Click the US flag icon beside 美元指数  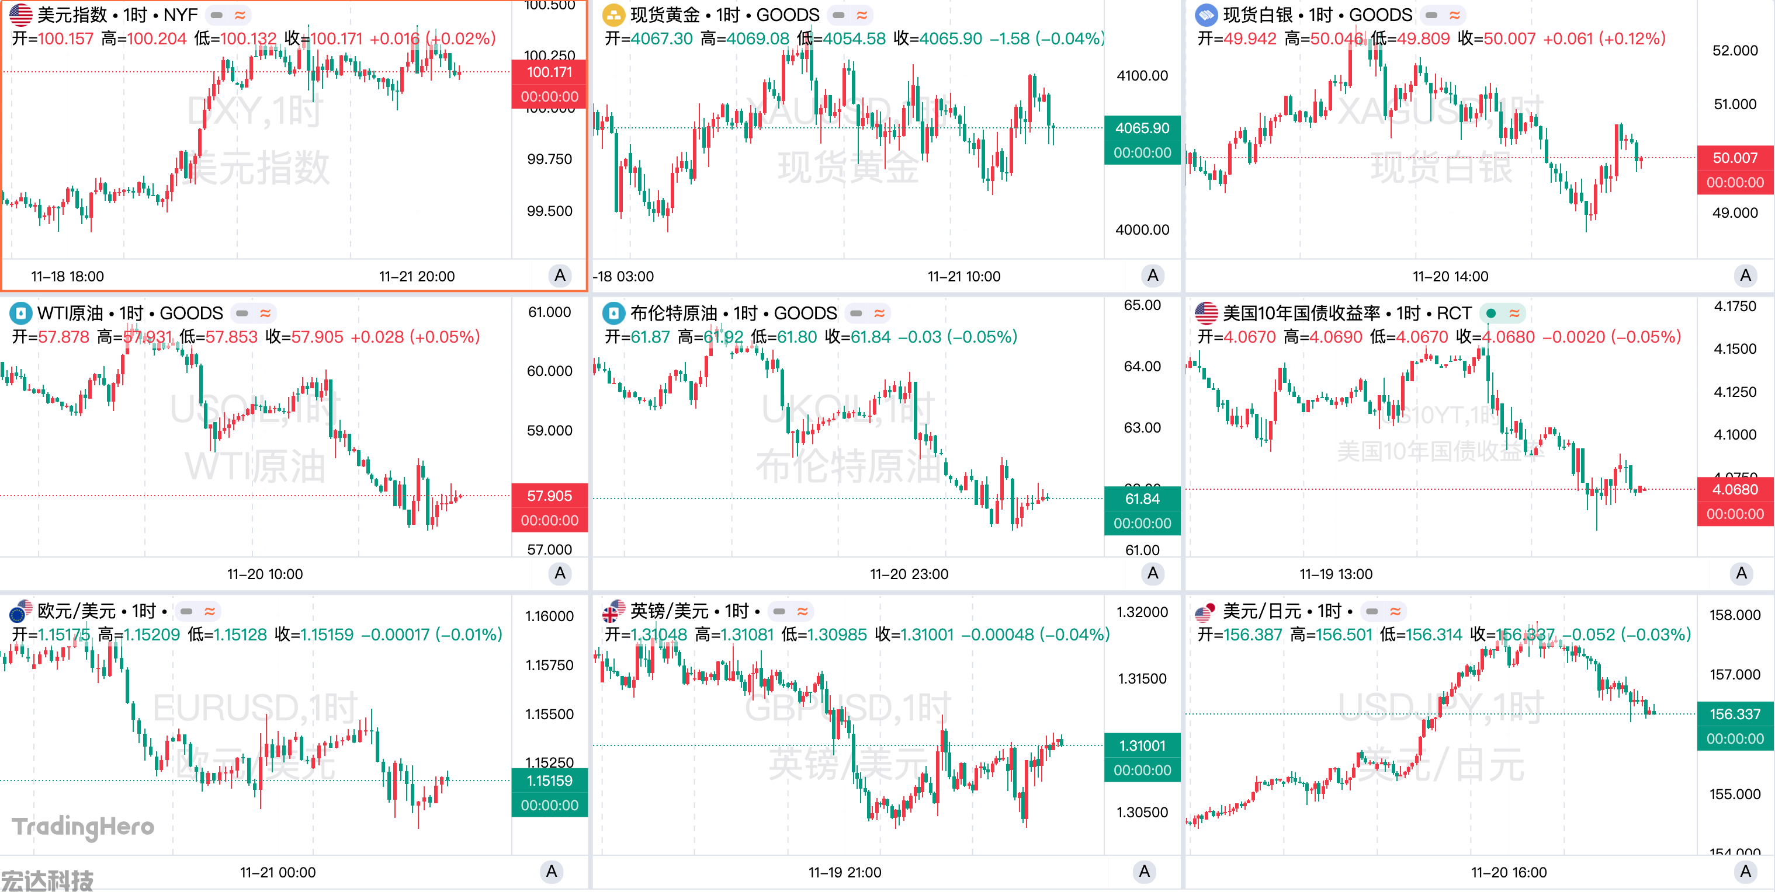coord(20,15)
